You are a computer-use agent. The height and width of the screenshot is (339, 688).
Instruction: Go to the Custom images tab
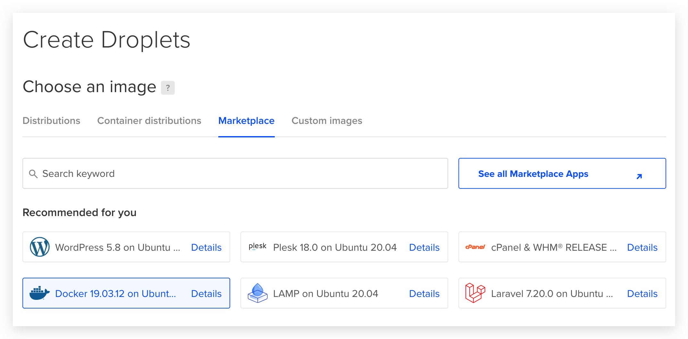pos(327,121)
